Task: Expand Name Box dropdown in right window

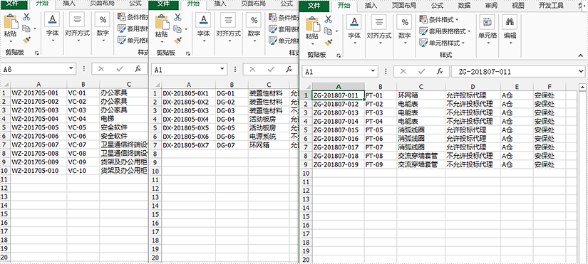Action: [373, 71]
